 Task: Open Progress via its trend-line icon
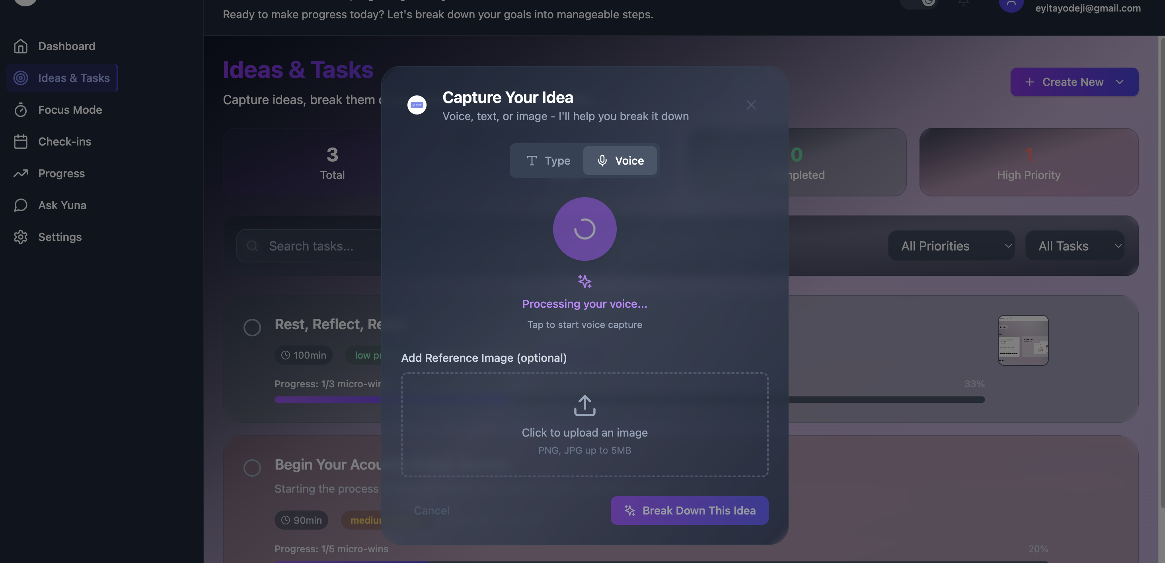click(x=20, y=173)
